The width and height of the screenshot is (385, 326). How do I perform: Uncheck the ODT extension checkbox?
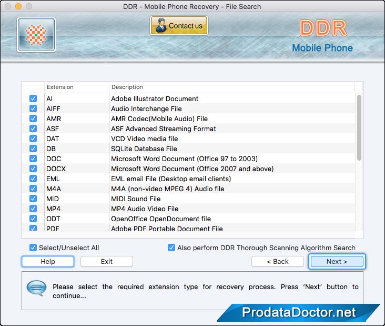point(33,219)
